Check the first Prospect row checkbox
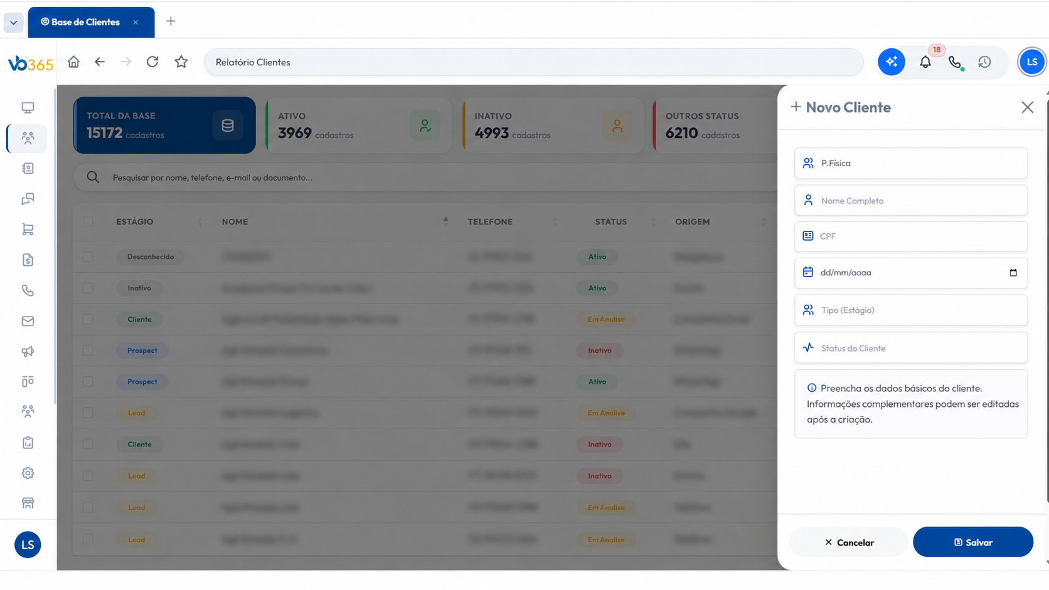This screenshot has height=590, width=1049. tap(88, 350)
